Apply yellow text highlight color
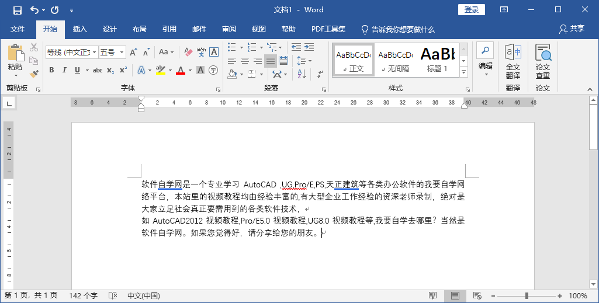599x303 pixels. [161, 70]
